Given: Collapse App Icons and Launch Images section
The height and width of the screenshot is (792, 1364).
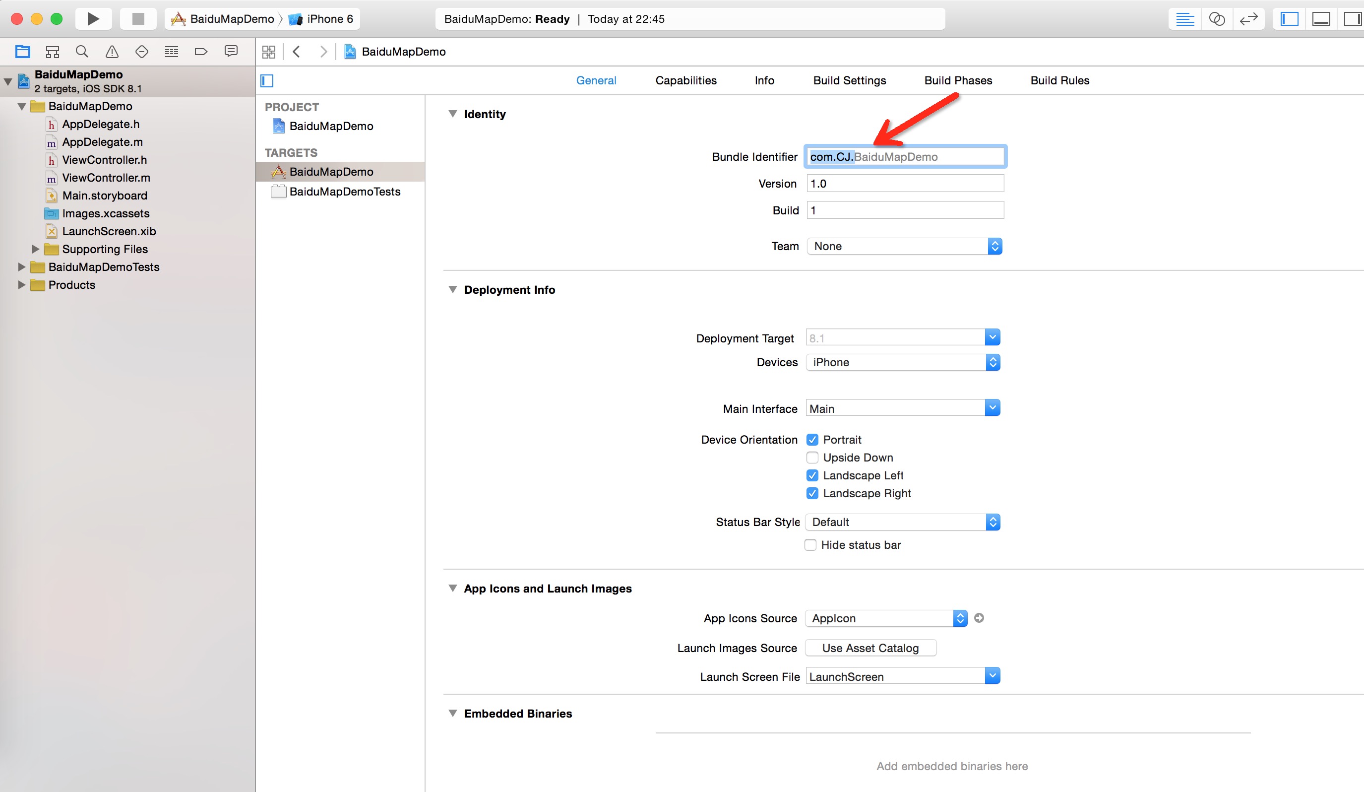Looking at the screenshot, I should pyautogui.click(x=452, y=589).
